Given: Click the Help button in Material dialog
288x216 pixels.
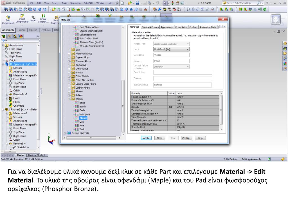Looking at the screenshot, I should 200,138.
